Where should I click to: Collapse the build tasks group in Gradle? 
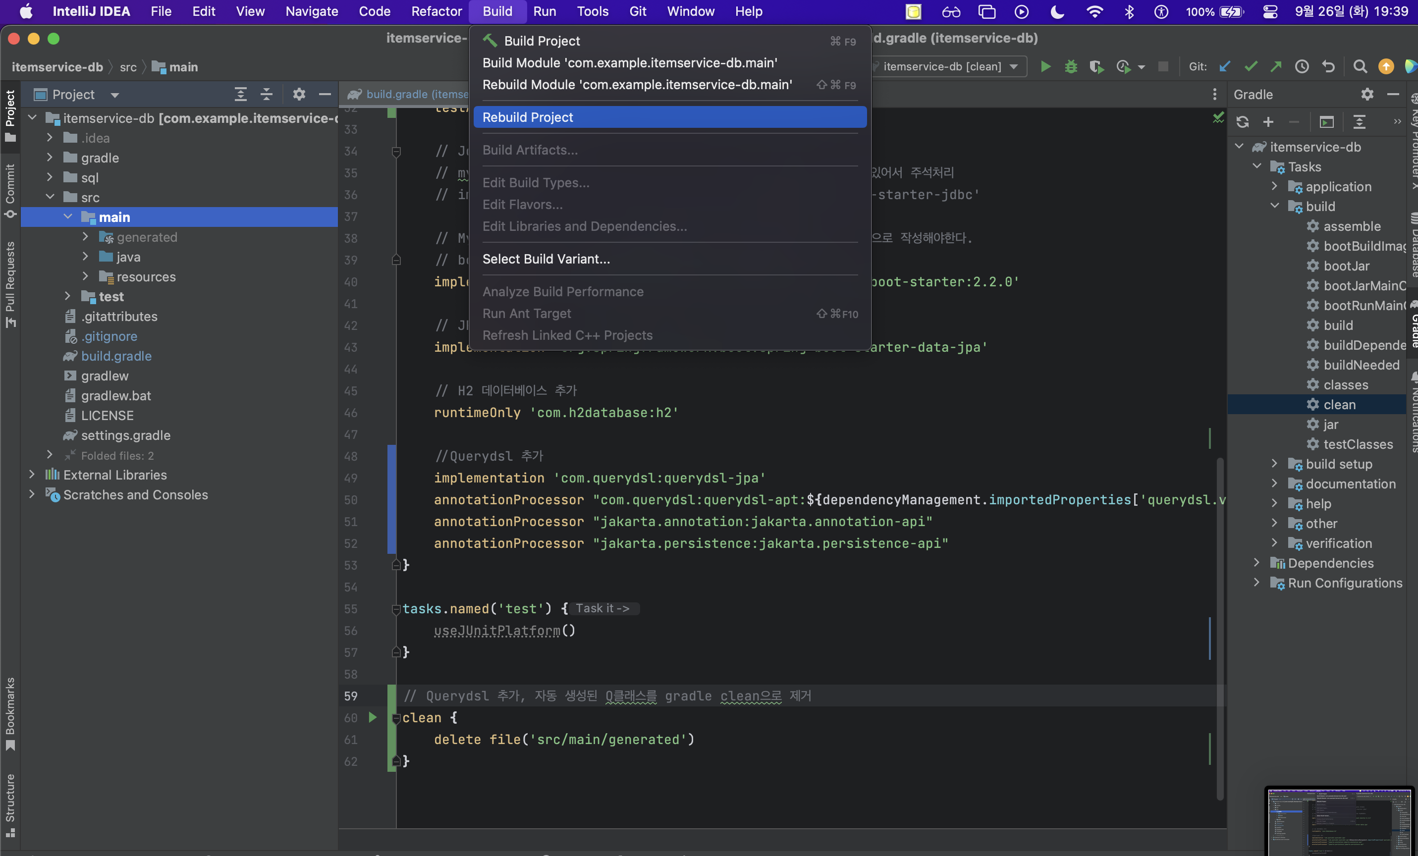click(x=1275, y=206)
